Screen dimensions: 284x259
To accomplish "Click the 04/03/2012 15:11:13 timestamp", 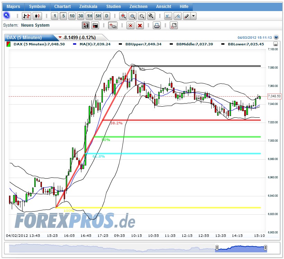I will click(x=255, y=37).
